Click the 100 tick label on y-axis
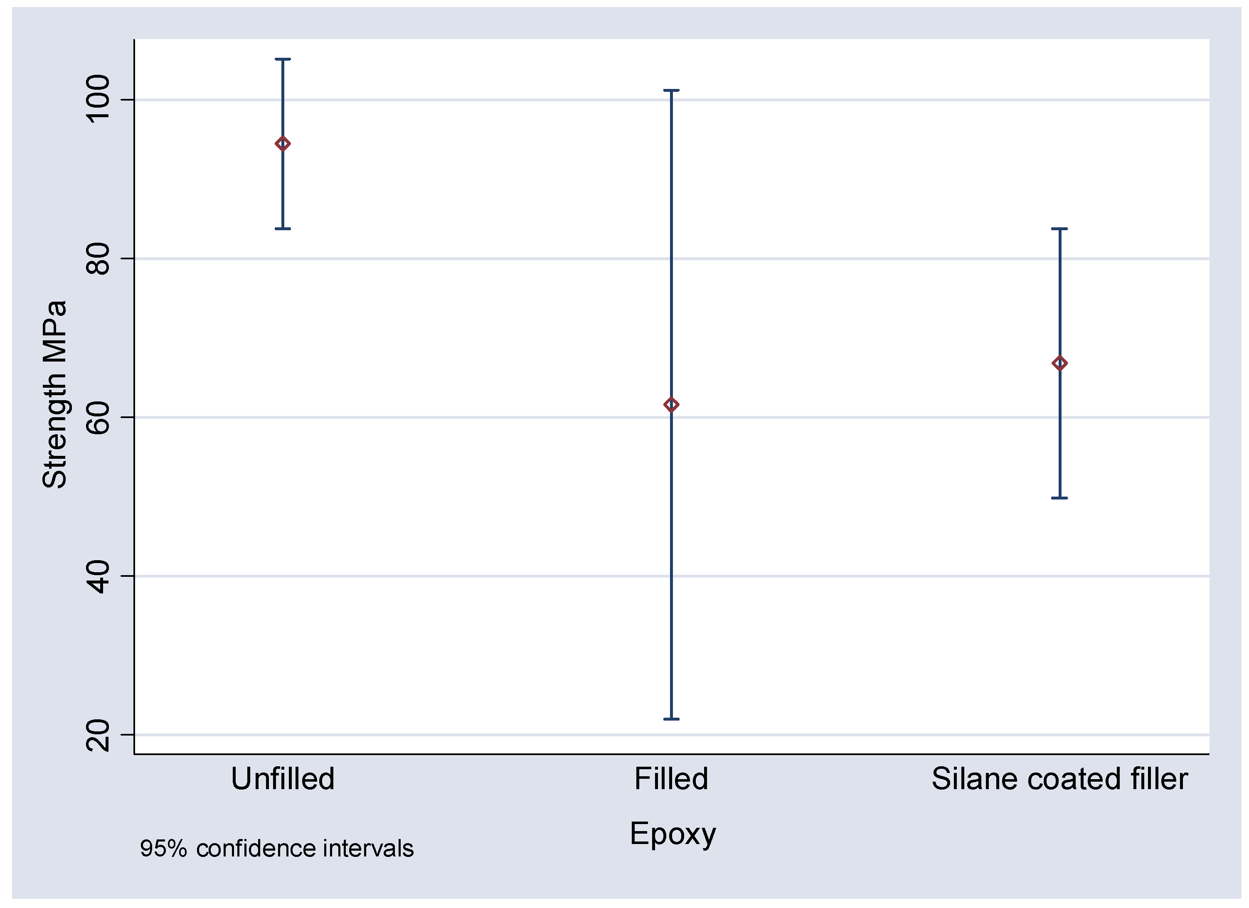This screenshot has width=1249, height=908. [x=99, y=99]
